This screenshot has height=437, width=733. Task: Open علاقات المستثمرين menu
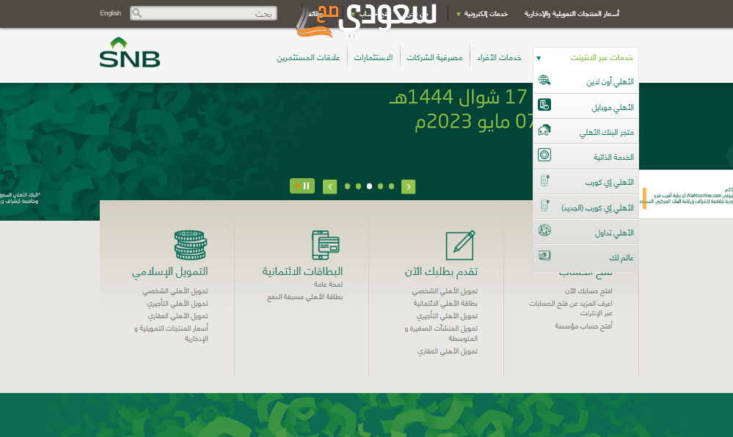pyautogui.click(x=308, y=57)
